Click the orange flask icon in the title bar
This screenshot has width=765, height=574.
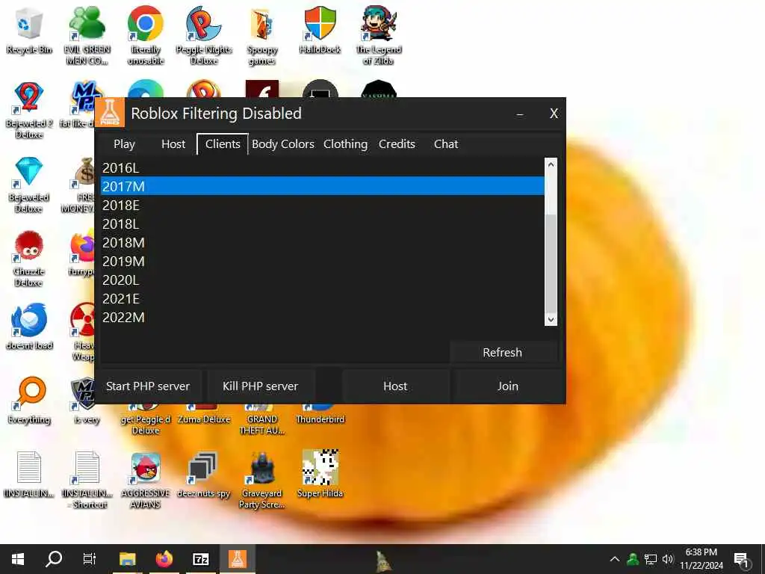point(110,112)
